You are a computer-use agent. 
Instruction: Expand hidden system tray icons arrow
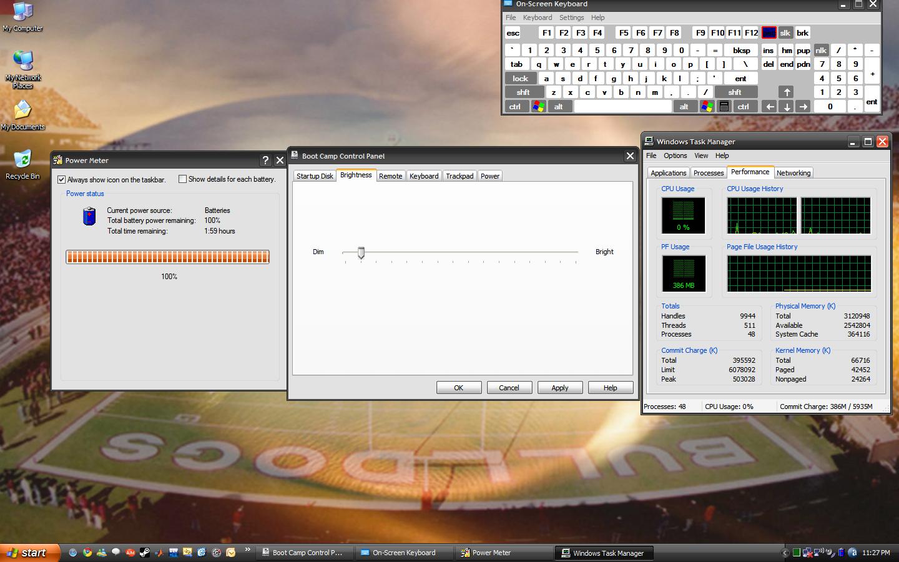[x=785, y=553]
